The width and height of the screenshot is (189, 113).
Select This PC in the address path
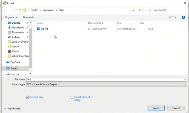[34, 10]
